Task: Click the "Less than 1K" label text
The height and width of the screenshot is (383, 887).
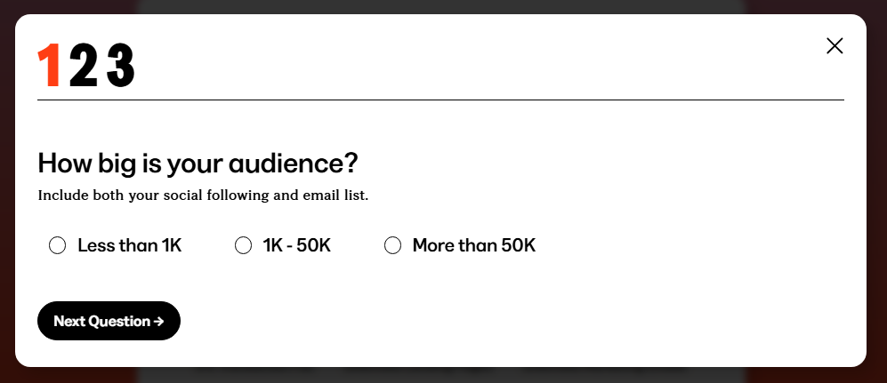Action: point(130,246)
